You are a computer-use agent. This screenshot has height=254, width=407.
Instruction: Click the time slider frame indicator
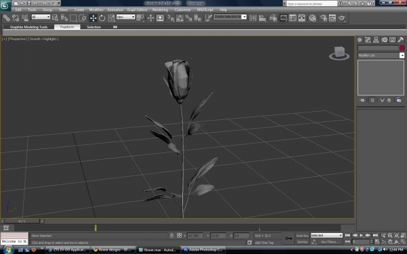point(22,221)
